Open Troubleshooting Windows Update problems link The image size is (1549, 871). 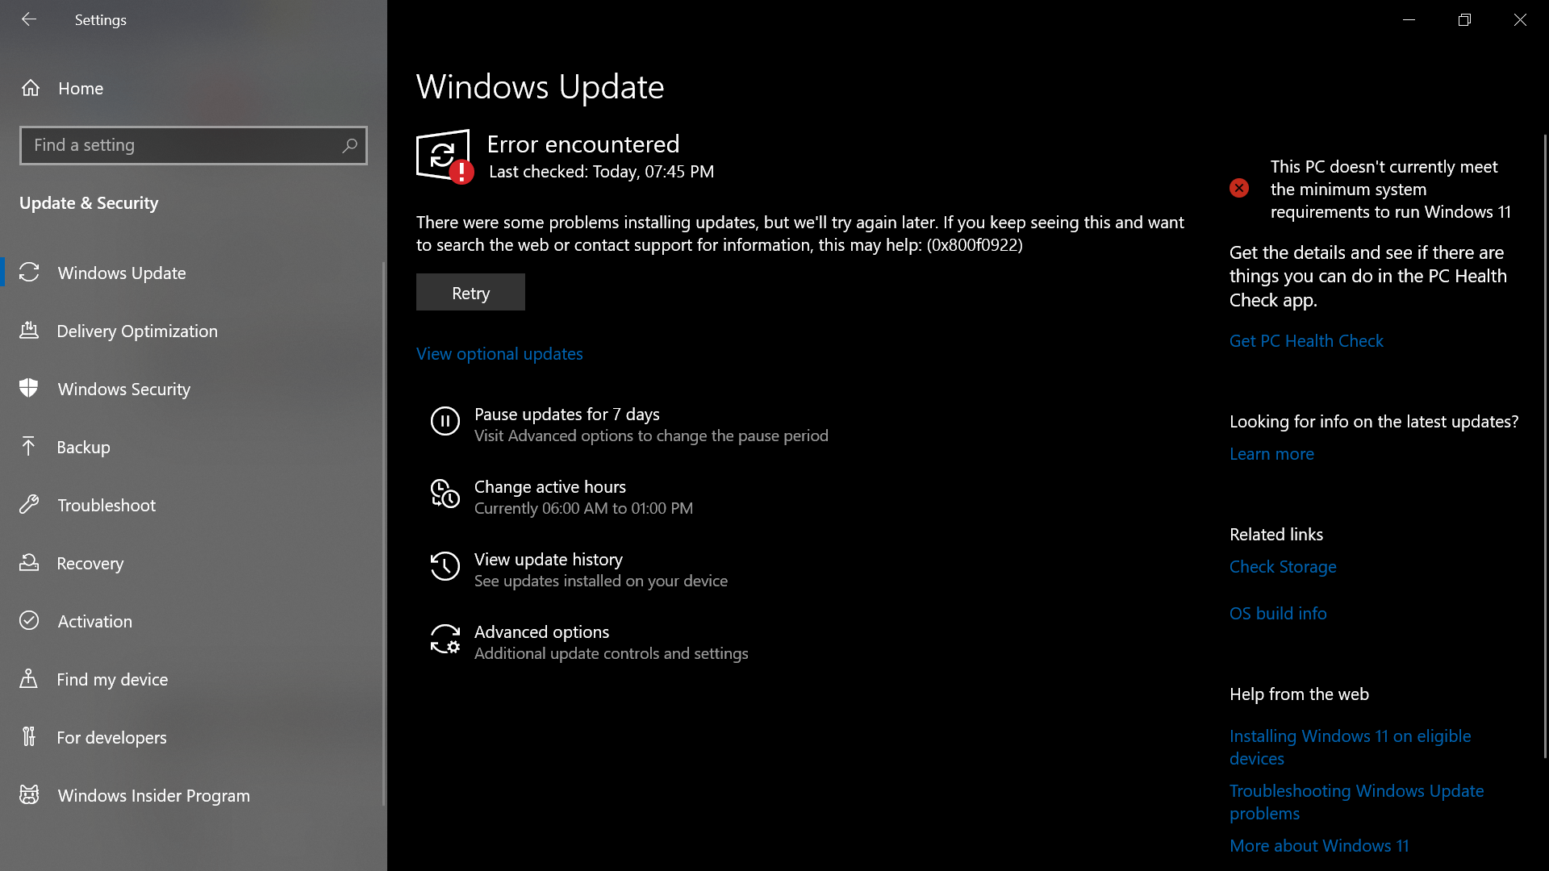[1357, 802]
